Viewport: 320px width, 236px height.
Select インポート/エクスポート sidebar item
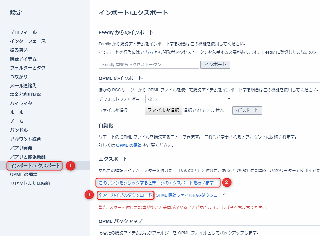coord(35,166)
